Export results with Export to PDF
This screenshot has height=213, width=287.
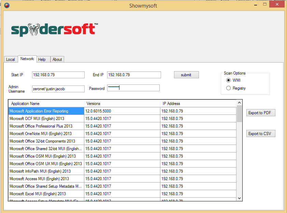(261, 113)
